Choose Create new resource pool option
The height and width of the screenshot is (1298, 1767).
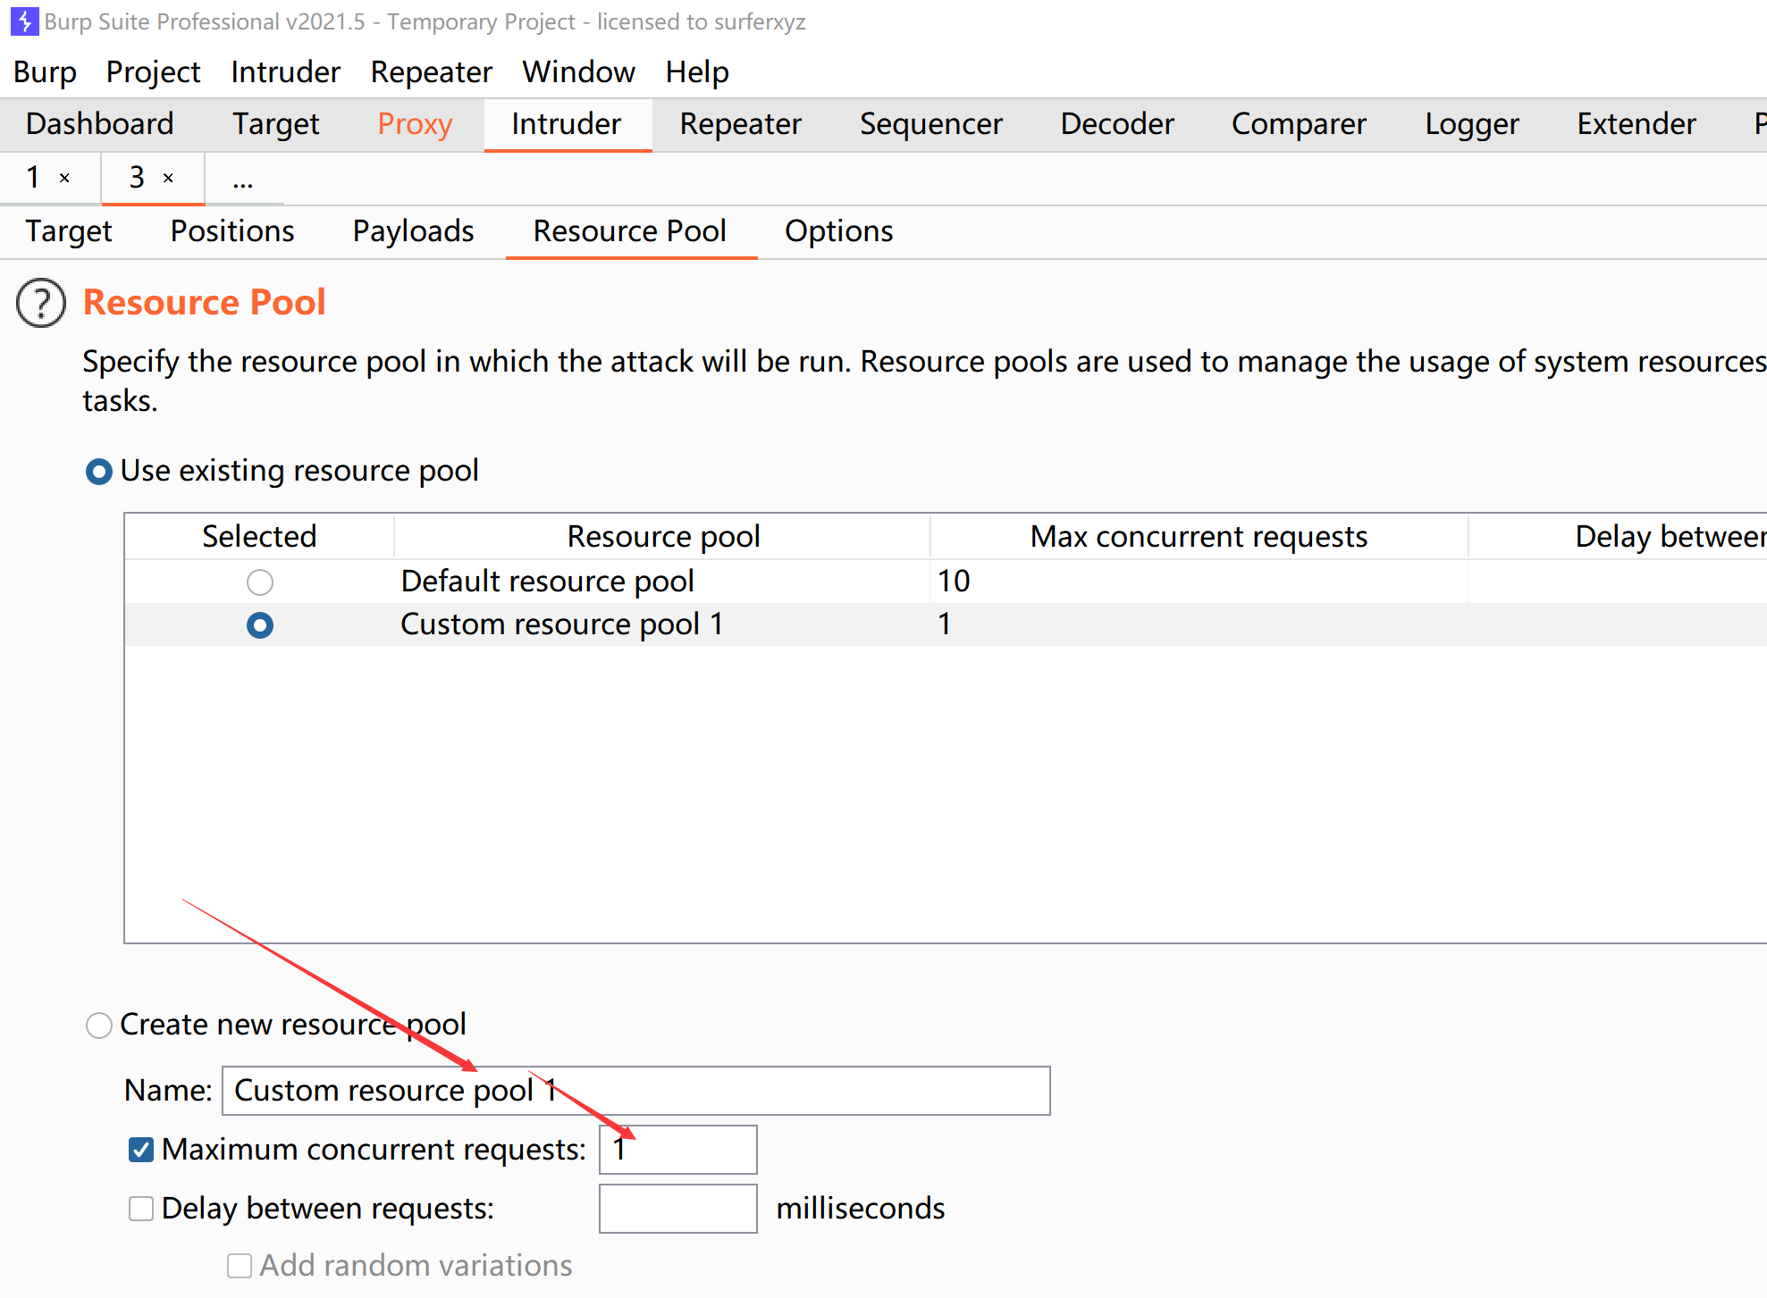[99, 1025]
